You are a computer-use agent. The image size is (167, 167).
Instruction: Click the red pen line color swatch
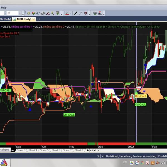67,13
